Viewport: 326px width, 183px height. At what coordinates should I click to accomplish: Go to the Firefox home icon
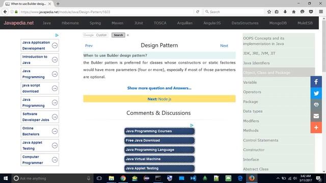[x=293, y=12]
